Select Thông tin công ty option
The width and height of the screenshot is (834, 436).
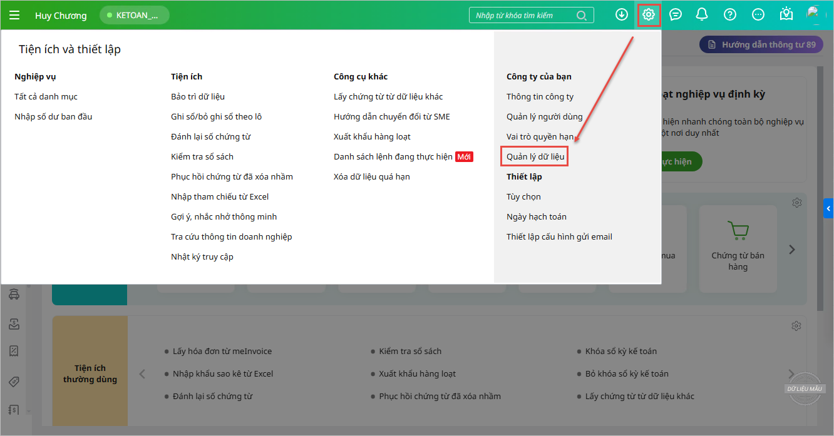(x=540, y=96)
